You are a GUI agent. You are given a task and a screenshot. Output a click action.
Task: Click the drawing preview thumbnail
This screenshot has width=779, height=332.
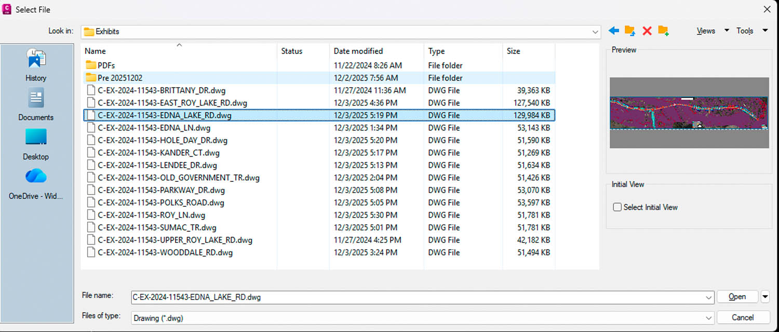click(689, 113)
